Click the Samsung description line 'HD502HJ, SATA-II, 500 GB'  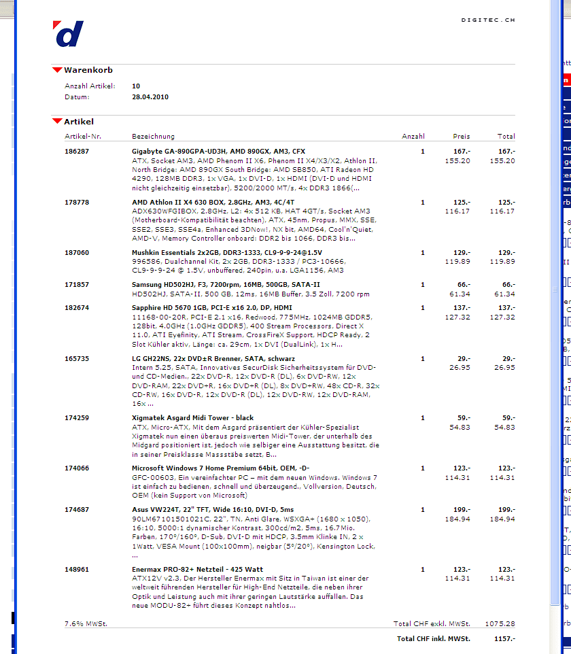point(251,294)
